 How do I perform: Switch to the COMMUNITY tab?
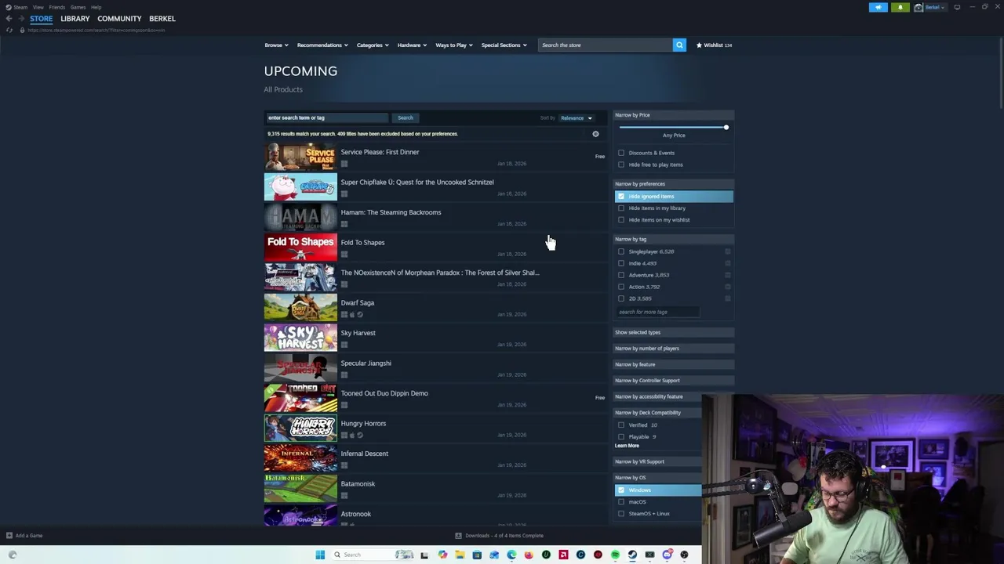tap(119, 19)
